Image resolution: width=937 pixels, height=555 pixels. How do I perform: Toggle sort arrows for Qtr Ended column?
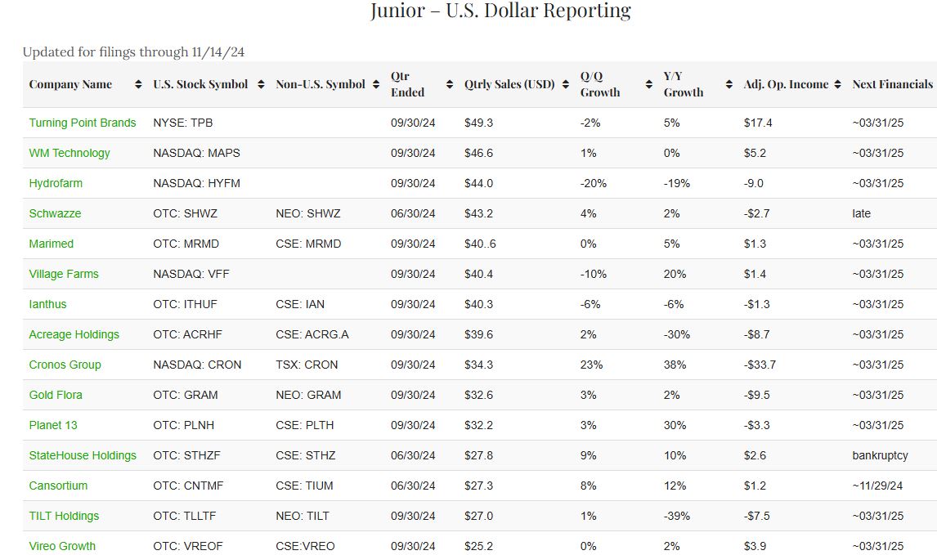(450, 84)
